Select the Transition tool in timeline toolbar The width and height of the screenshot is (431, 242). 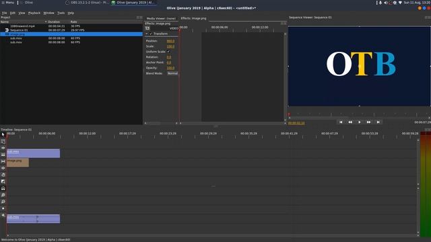point(3,182)
